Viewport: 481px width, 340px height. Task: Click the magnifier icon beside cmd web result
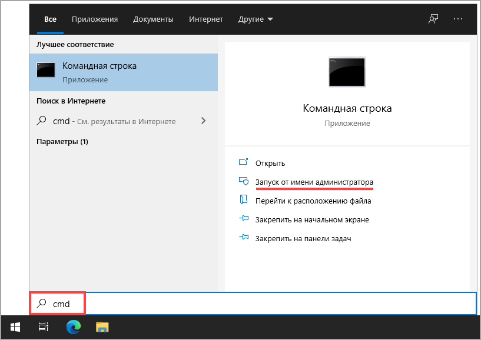point(41,121)
